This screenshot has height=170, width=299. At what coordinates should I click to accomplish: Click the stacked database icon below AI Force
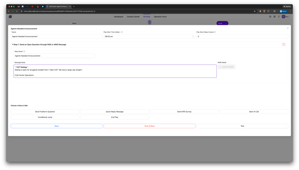coord(149,22)
